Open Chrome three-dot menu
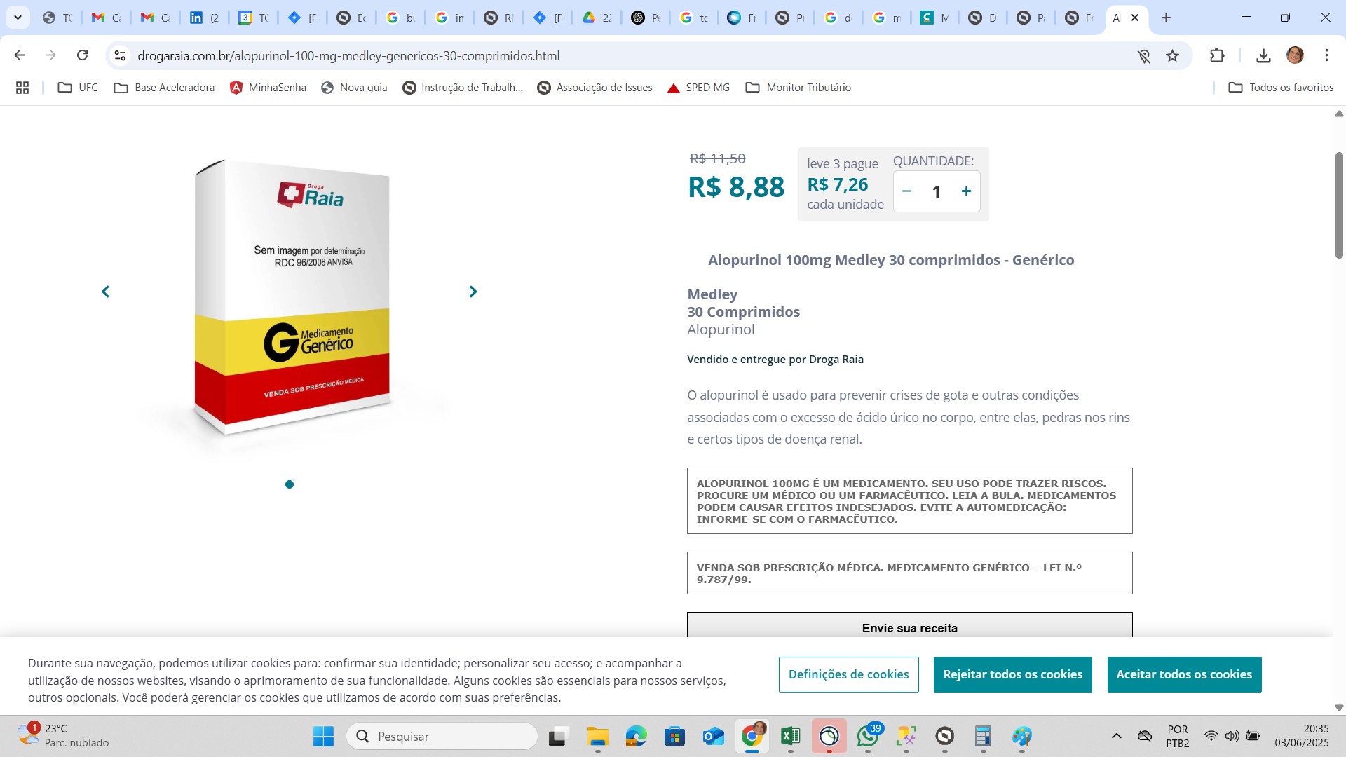The image size is (1346, 757). (x=1326, y=55)
